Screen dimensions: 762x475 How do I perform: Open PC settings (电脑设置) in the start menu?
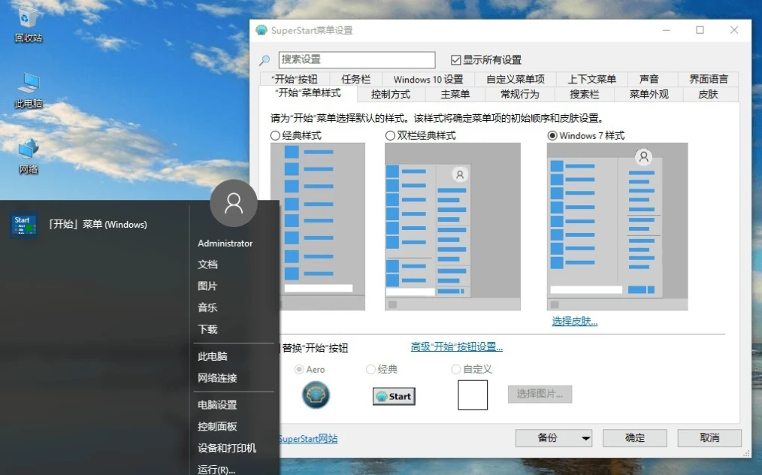(x=217, y=405)
